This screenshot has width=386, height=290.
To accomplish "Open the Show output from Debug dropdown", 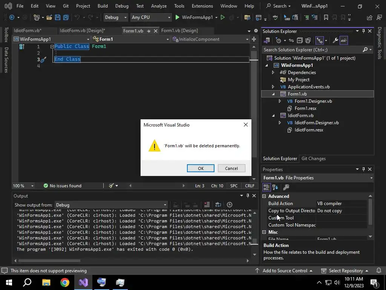I will (111, 205).
